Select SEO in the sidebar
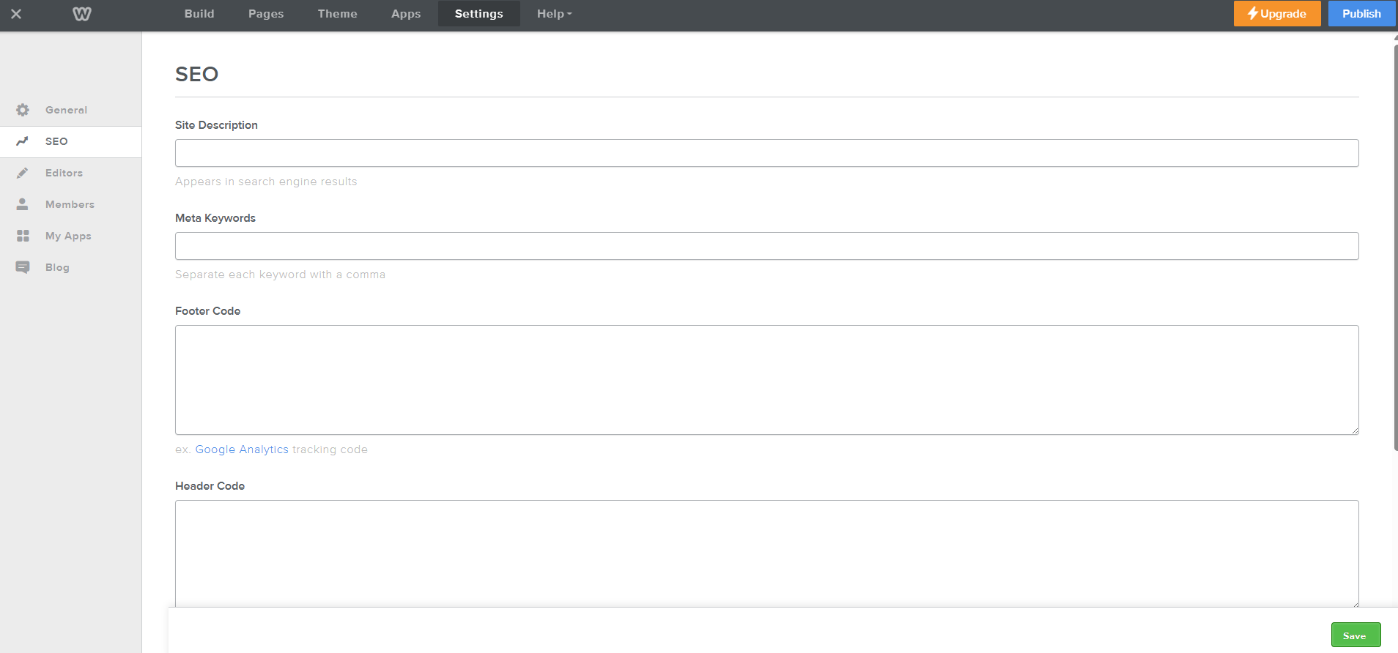The width and height of the screenshot is (1398, 653). [70, 141]
